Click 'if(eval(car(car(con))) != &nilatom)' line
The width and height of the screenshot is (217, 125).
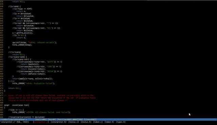[x=26, y=117]
